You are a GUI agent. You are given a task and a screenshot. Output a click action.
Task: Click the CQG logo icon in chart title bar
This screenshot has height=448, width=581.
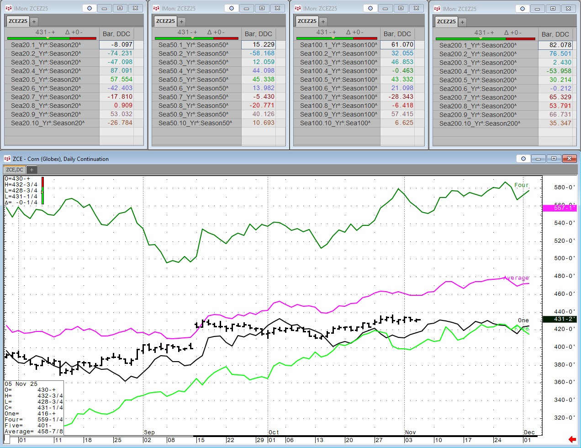(x=7, y=159)
